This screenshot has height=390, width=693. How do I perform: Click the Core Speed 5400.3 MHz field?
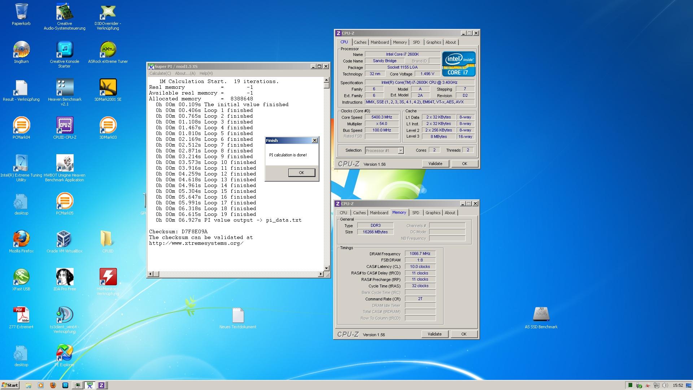click(382, 117)
